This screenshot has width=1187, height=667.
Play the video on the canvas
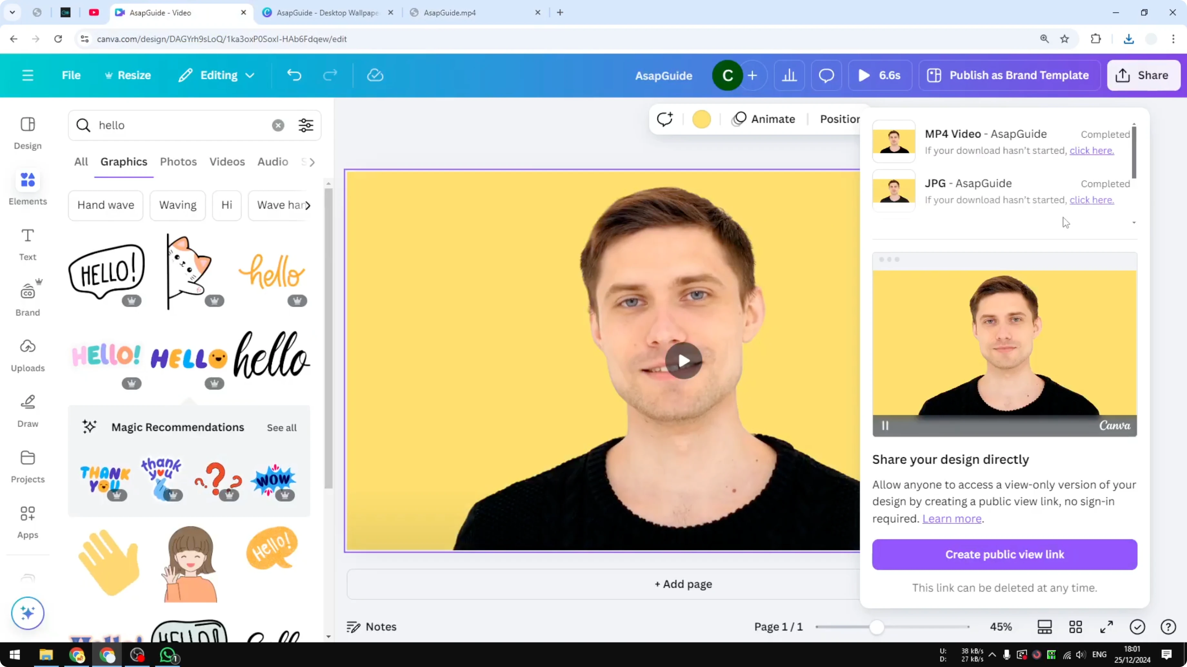pos(683,361)
